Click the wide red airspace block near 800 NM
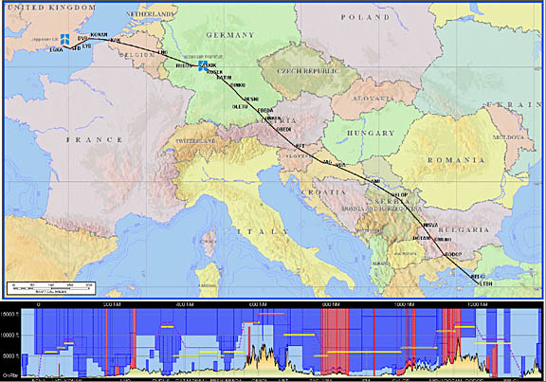Screen dimensions: 546x382 (335, 342)
